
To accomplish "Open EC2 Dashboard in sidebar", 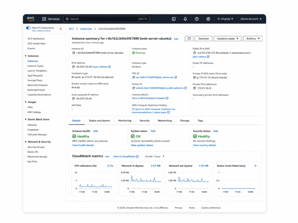I will click(x=36, y=39).
